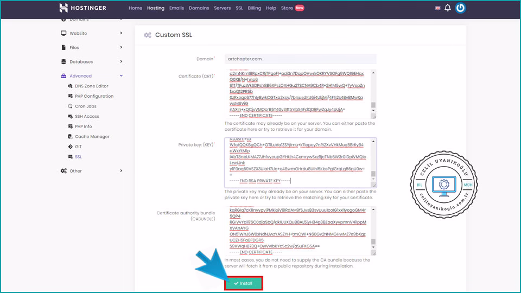Open SSH Access in sidebar
Screen dimensions: 521x293
click(87, 116)
